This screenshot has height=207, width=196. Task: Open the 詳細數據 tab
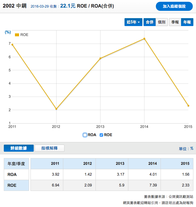pos(19,148)
